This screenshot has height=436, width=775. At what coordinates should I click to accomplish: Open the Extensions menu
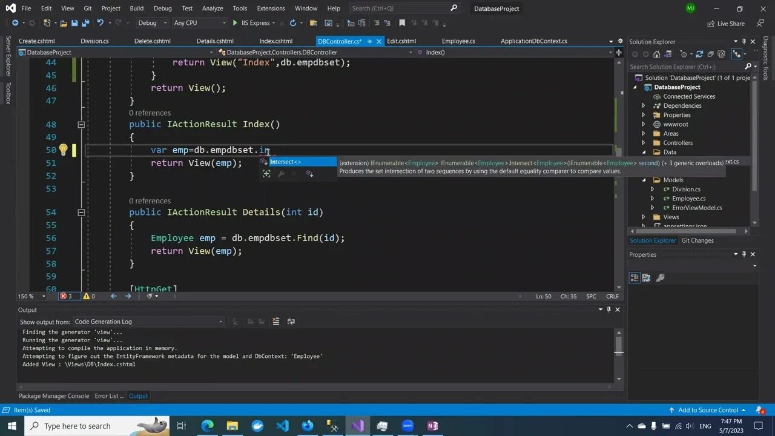tap(271, 8)
